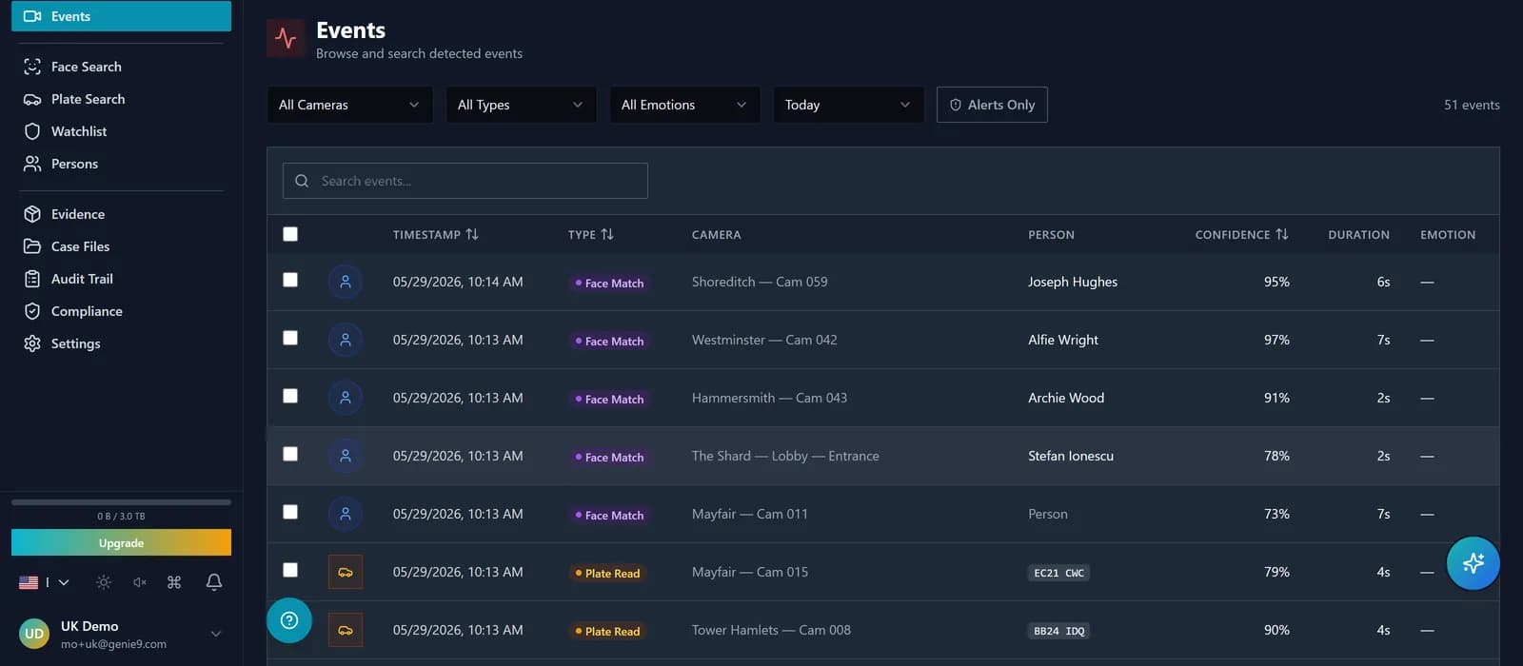The height and width of the screenshot is (666, 1523).
Task: Check the Archie Wood row checkbox
Action: (290, 396)
